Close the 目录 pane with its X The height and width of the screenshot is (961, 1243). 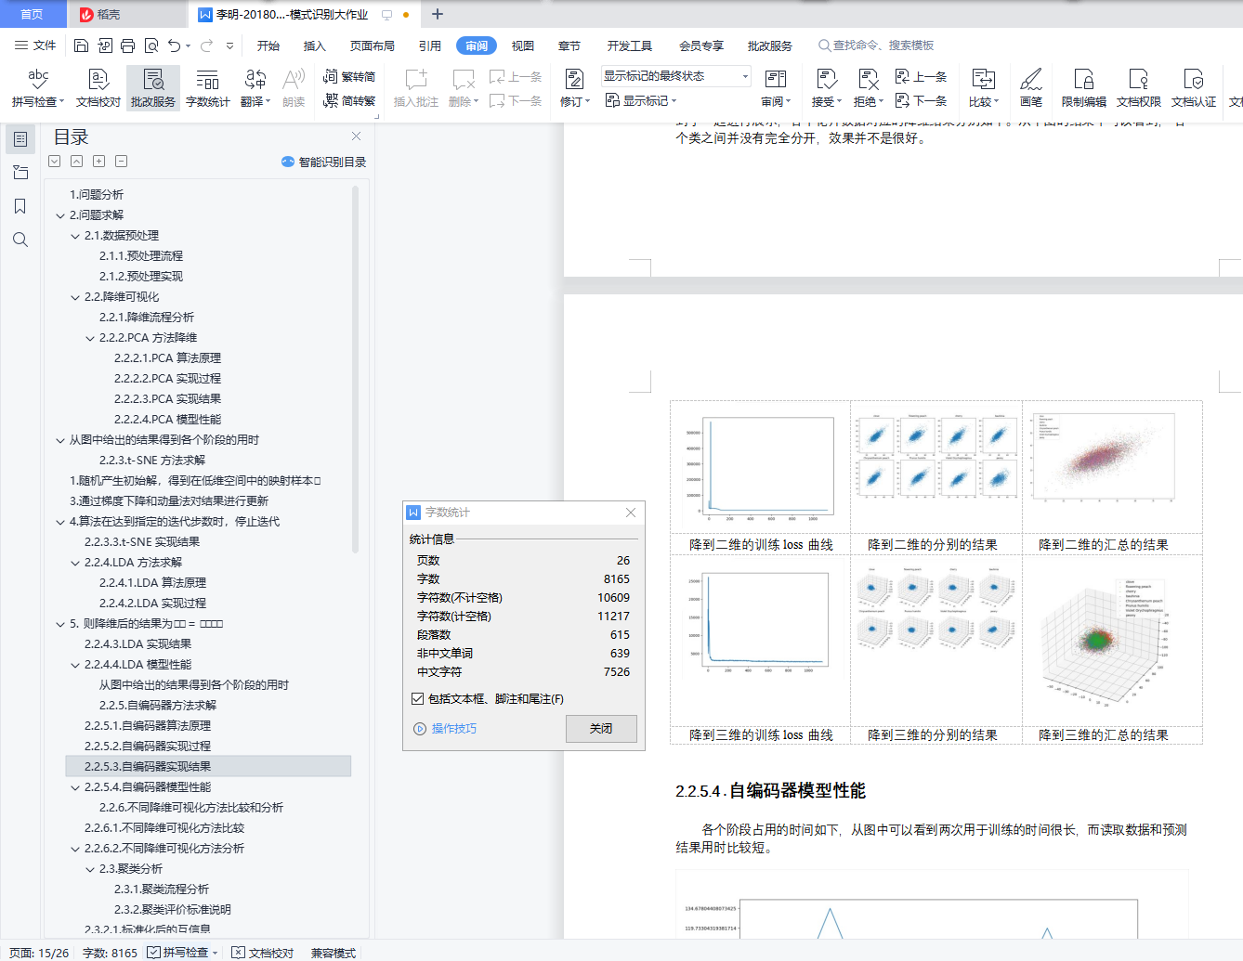tap(356, 136)
